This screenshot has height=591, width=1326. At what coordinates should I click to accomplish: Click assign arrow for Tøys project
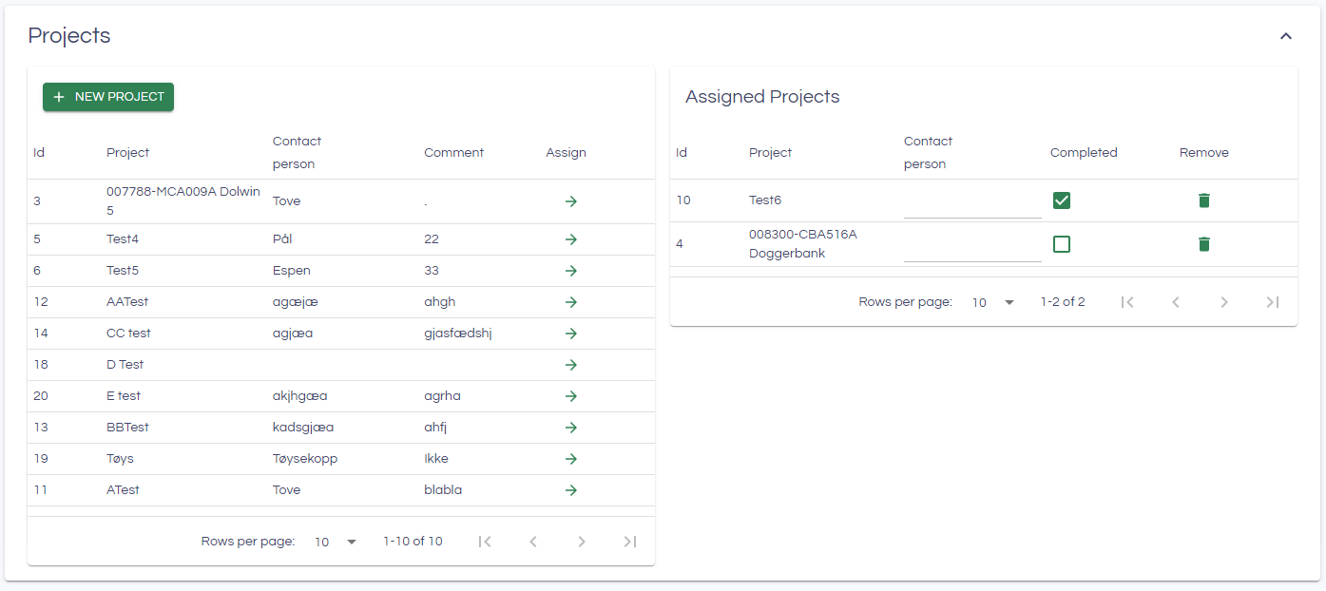pyautogui.click(x=571, y=459)
